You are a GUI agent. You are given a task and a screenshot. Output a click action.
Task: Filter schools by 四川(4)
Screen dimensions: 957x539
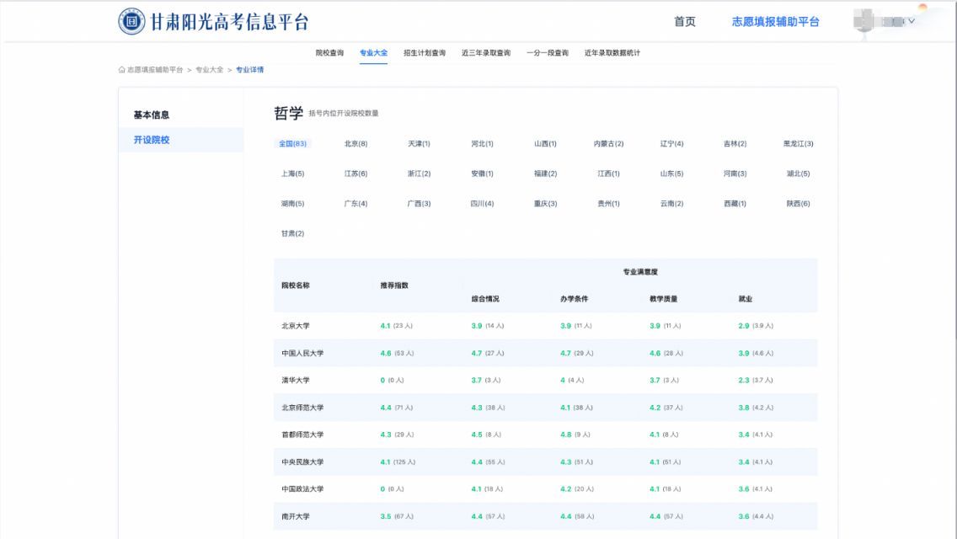tap(482, 203)
